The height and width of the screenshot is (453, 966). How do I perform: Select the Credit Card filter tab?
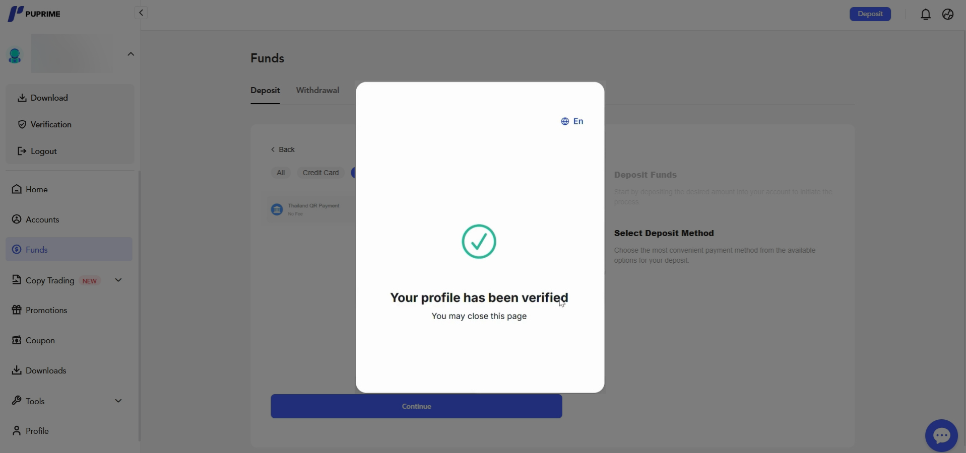click(320, 173)
